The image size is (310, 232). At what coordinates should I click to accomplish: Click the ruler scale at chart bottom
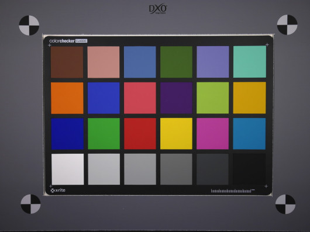tap(233, 191)
